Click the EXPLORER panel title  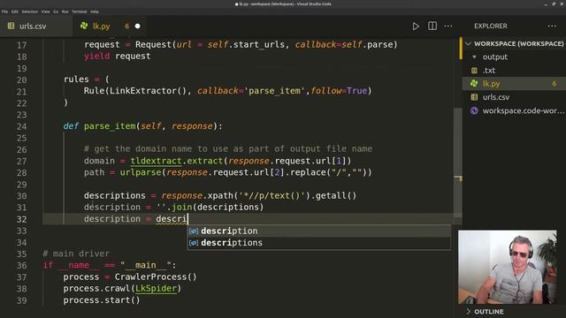[491, 26]
